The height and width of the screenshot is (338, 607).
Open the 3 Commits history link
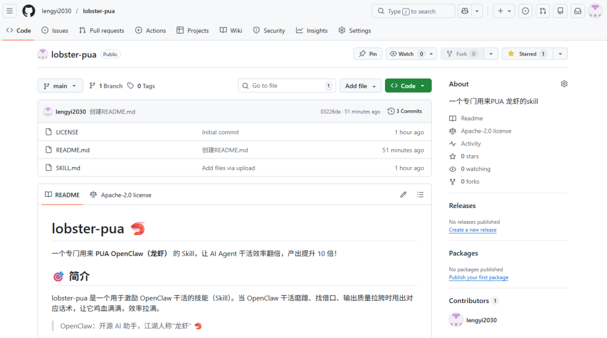[405, 111]
